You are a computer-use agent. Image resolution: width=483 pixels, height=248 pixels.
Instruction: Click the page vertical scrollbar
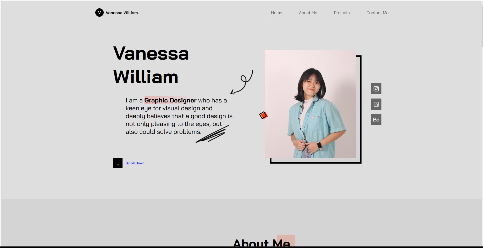pos(482,24)
